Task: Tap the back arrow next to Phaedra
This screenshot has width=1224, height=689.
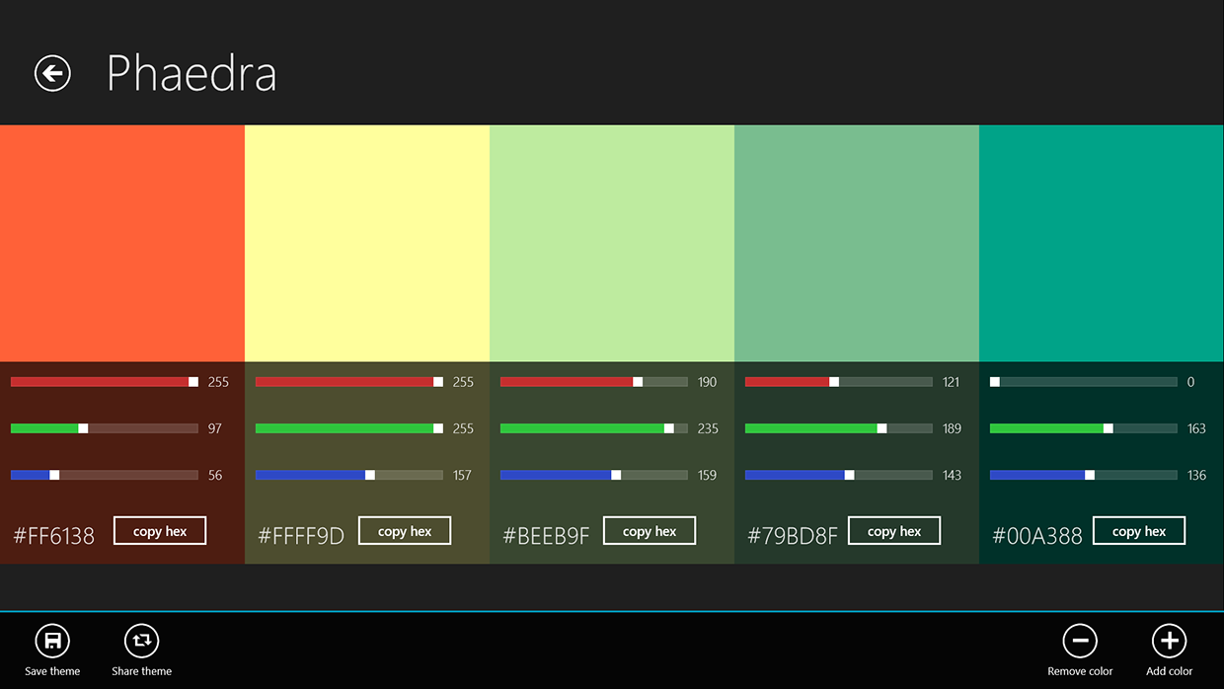Action: point(52,73)
